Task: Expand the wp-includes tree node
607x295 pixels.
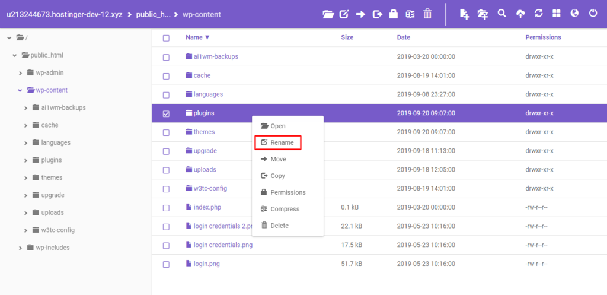Action: click(20, 248)
